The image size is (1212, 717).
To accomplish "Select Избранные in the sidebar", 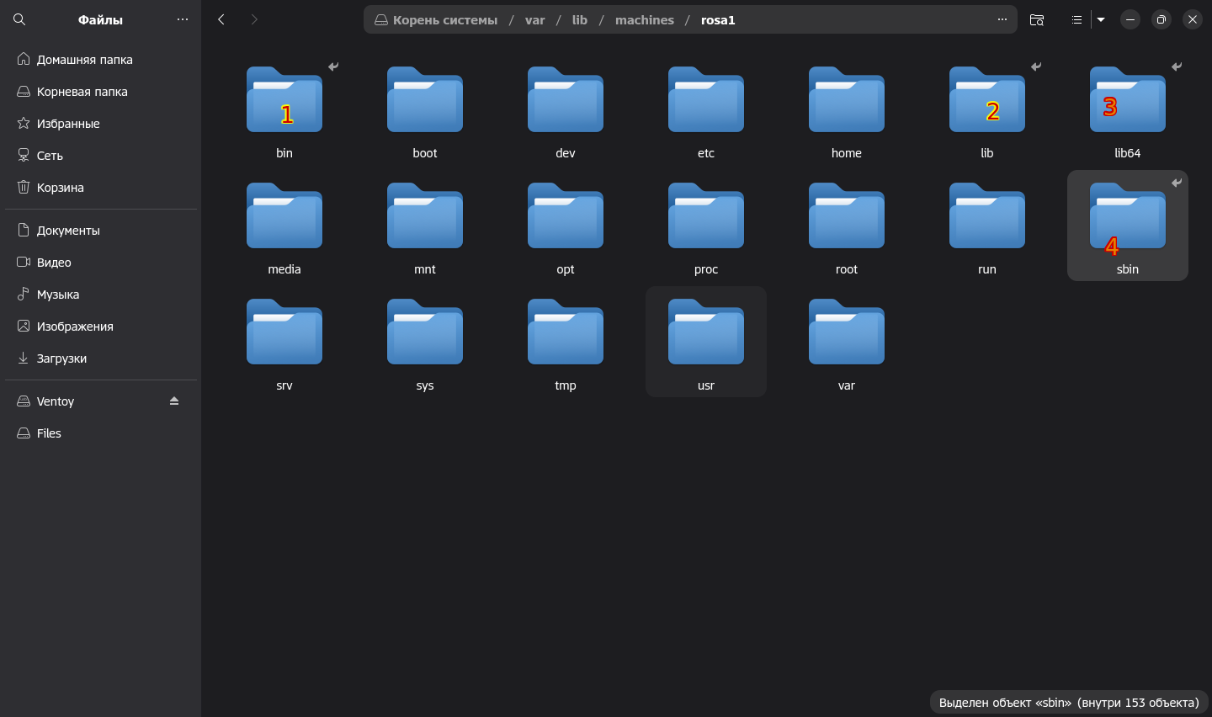I will 67,124.
